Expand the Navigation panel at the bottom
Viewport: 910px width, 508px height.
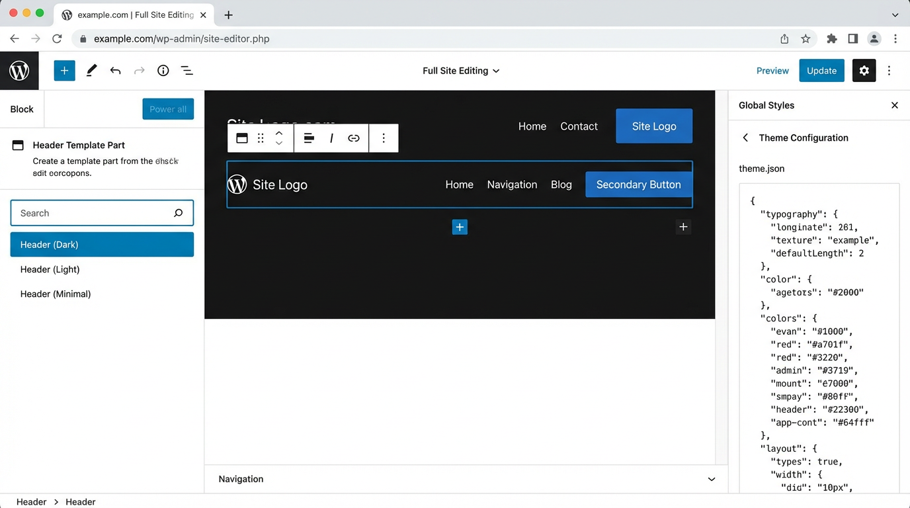pyautogui.click(x=710, y=478)
